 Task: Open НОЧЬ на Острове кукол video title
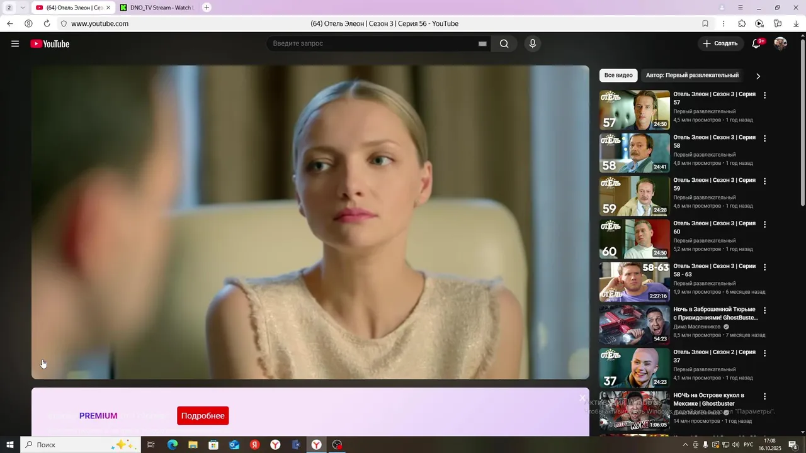coord(709,400)
